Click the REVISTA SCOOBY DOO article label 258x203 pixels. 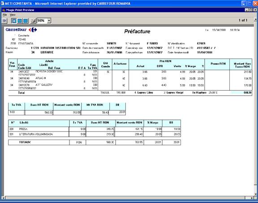point(49,72)
